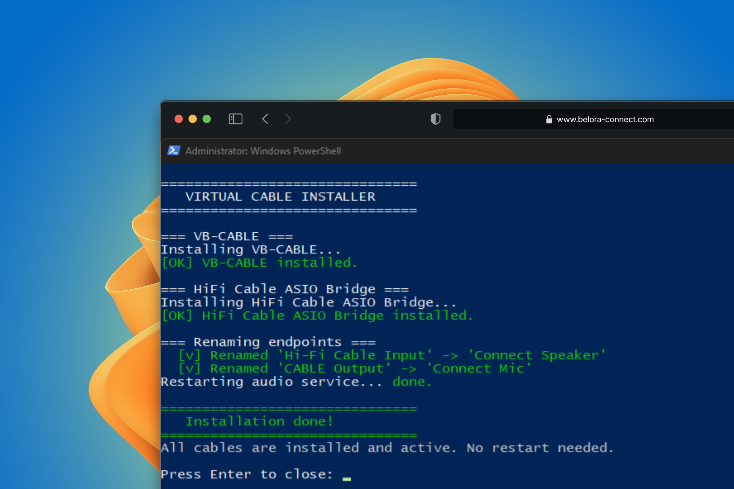Click '=== Renaming endpoints ===' header

click(x=268, y=342)
